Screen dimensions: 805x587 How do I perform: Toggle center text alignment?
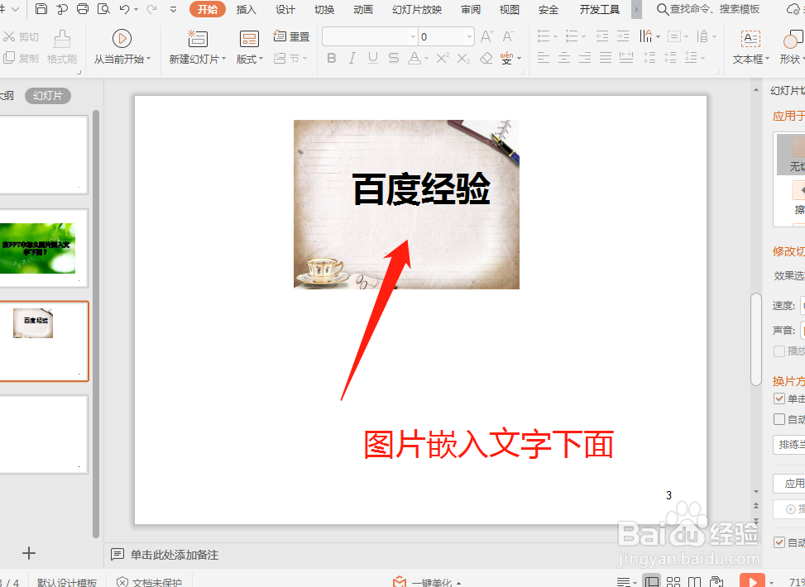click(x=564, y=58)
